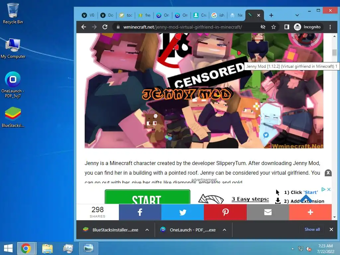340x255 pixels.
Task: Expand the tab search dropdown arrow
Action: [297, 15]
